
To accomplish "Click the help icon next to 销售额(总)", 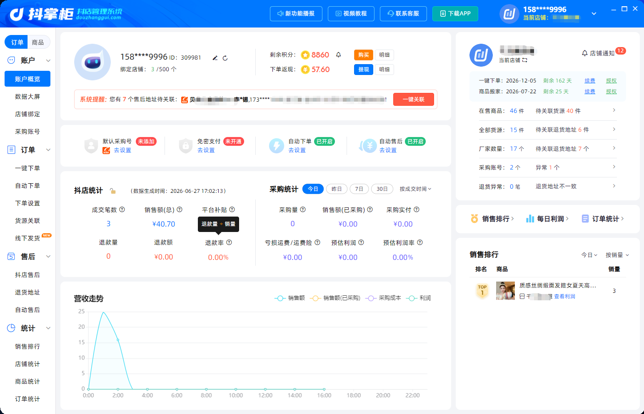I will tap(180, 209).
